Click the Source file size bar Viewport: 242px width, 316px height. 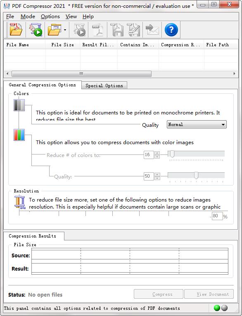130,255
